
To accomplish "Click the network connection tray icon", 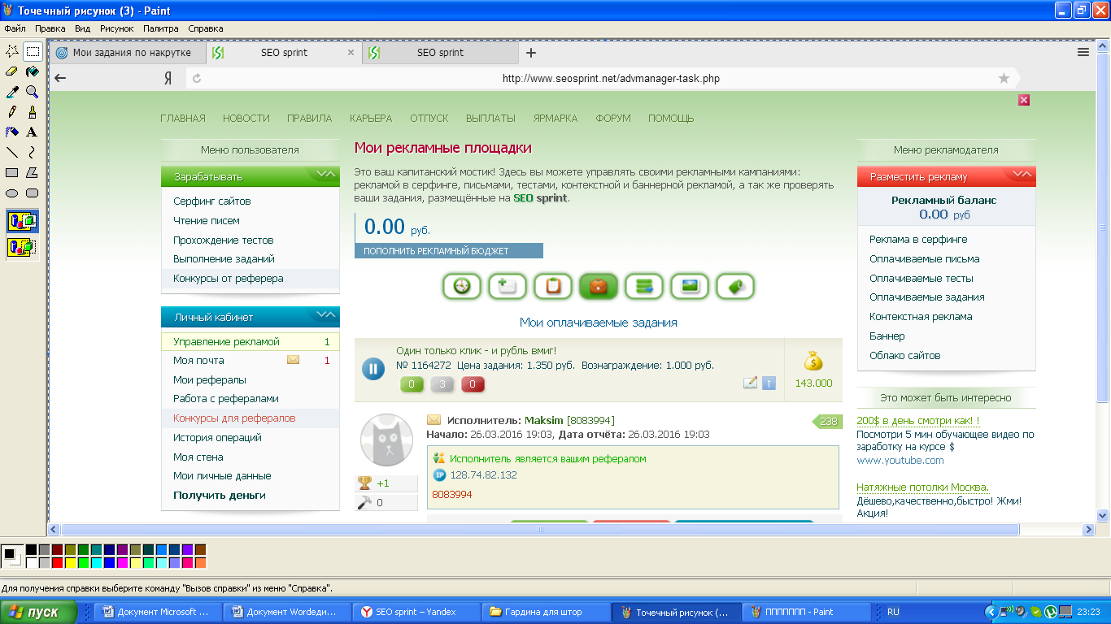I will pyautogui.click(x=1006, y=612).
